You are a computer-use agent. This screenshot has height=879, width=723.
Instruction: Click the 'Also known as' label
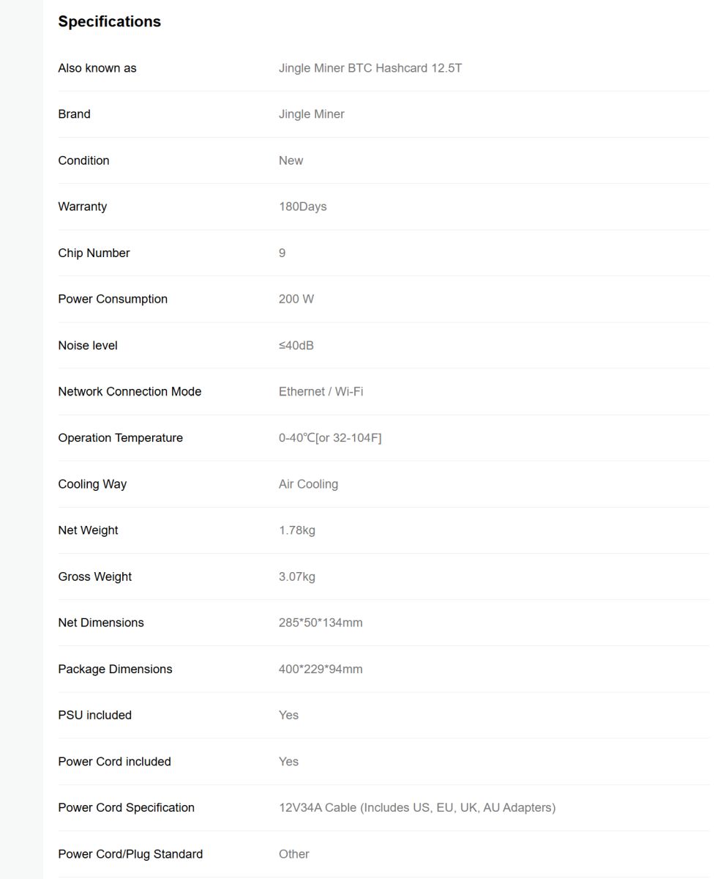[x=97, y=68]
